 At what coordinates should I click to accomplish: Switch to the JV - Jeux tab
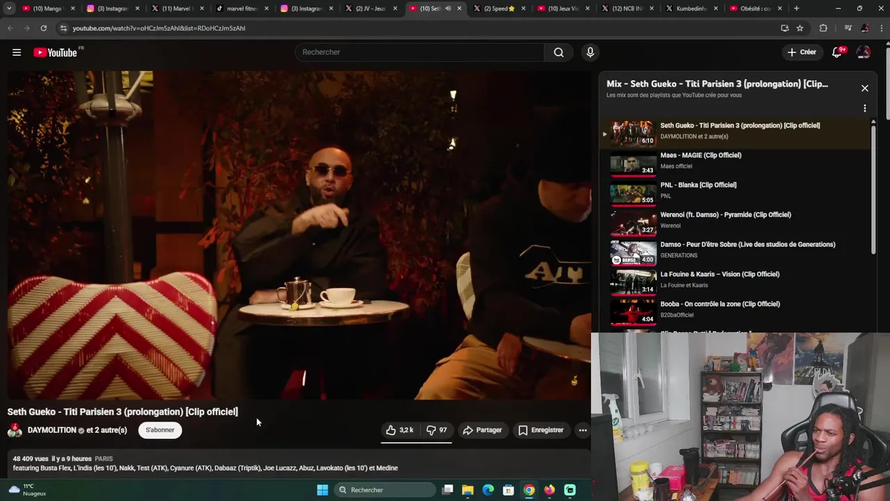click(x=370, y=8)
